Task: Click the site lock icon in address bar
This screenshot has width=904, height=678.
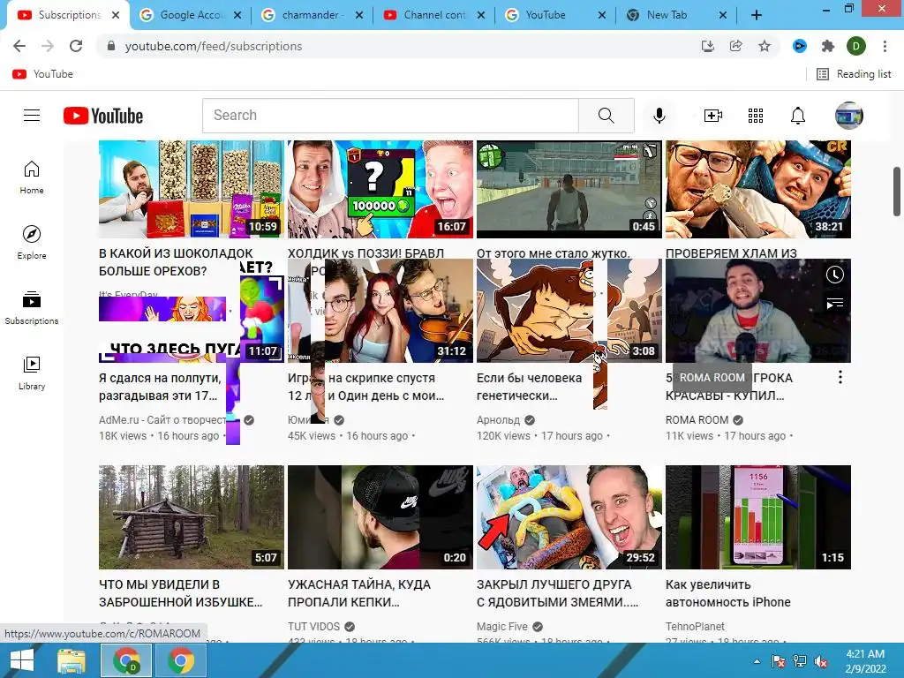Action: pos(111,46)
